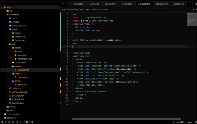Expand node_modules inside marketing
Screen dimensions: 197x124
click(17, 26)
